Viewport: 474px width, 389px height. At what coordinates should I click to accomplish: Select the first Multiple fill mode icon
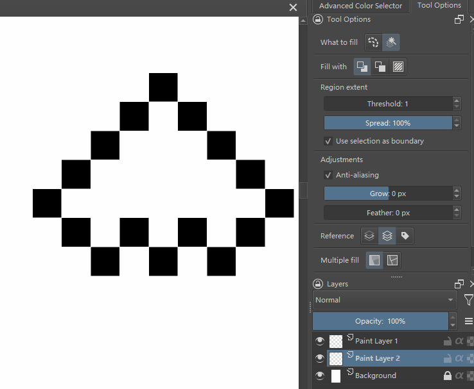point(375,260)
